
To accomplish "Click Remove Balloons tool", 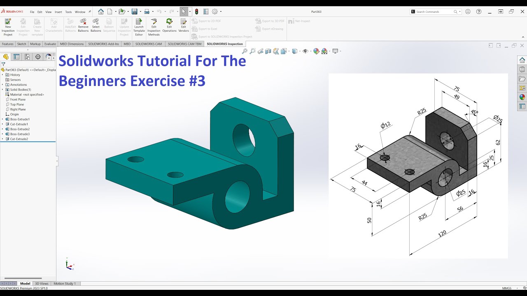I will pyautogui.click(x=83, y=25).
